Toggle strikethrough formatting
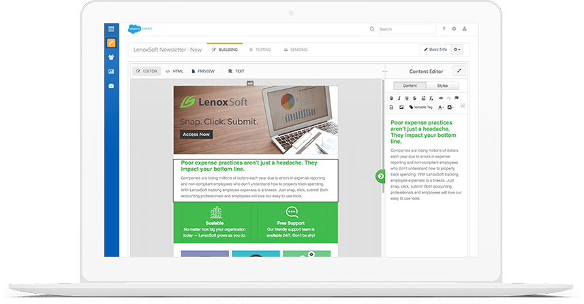The image size is (584, 304). click(414, 99)
